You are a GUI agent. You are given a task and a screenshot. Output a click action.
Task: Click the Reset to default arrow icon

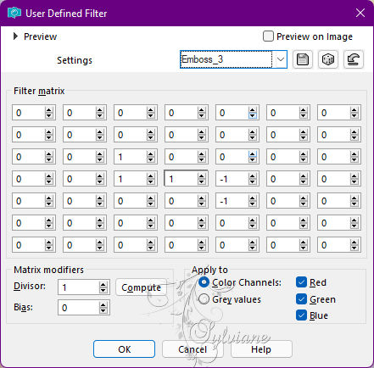[354, 59]
